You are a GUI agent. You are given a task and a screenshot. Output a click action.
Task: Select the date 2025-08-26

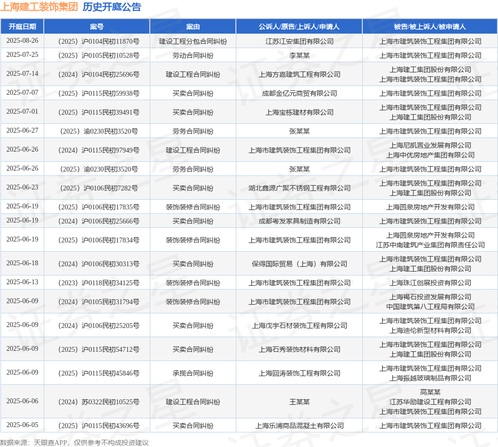[x=22, y=41]
